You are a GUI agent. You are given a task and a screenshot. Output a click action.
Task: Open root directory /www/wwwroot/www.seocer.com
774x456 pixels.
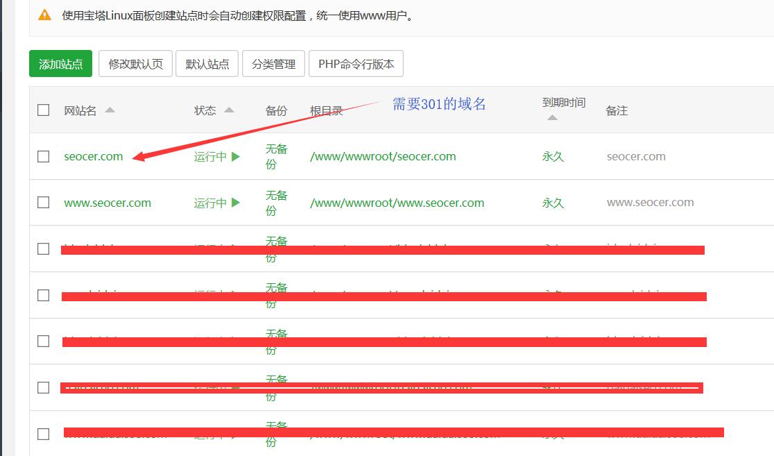point(397,203)
